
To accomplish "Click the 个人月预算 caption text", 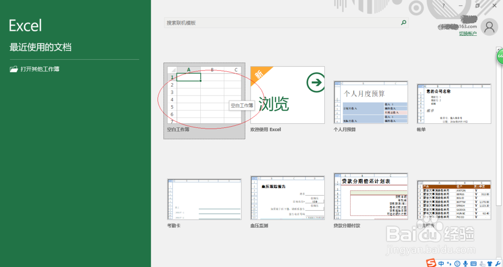I will [345, 130].
